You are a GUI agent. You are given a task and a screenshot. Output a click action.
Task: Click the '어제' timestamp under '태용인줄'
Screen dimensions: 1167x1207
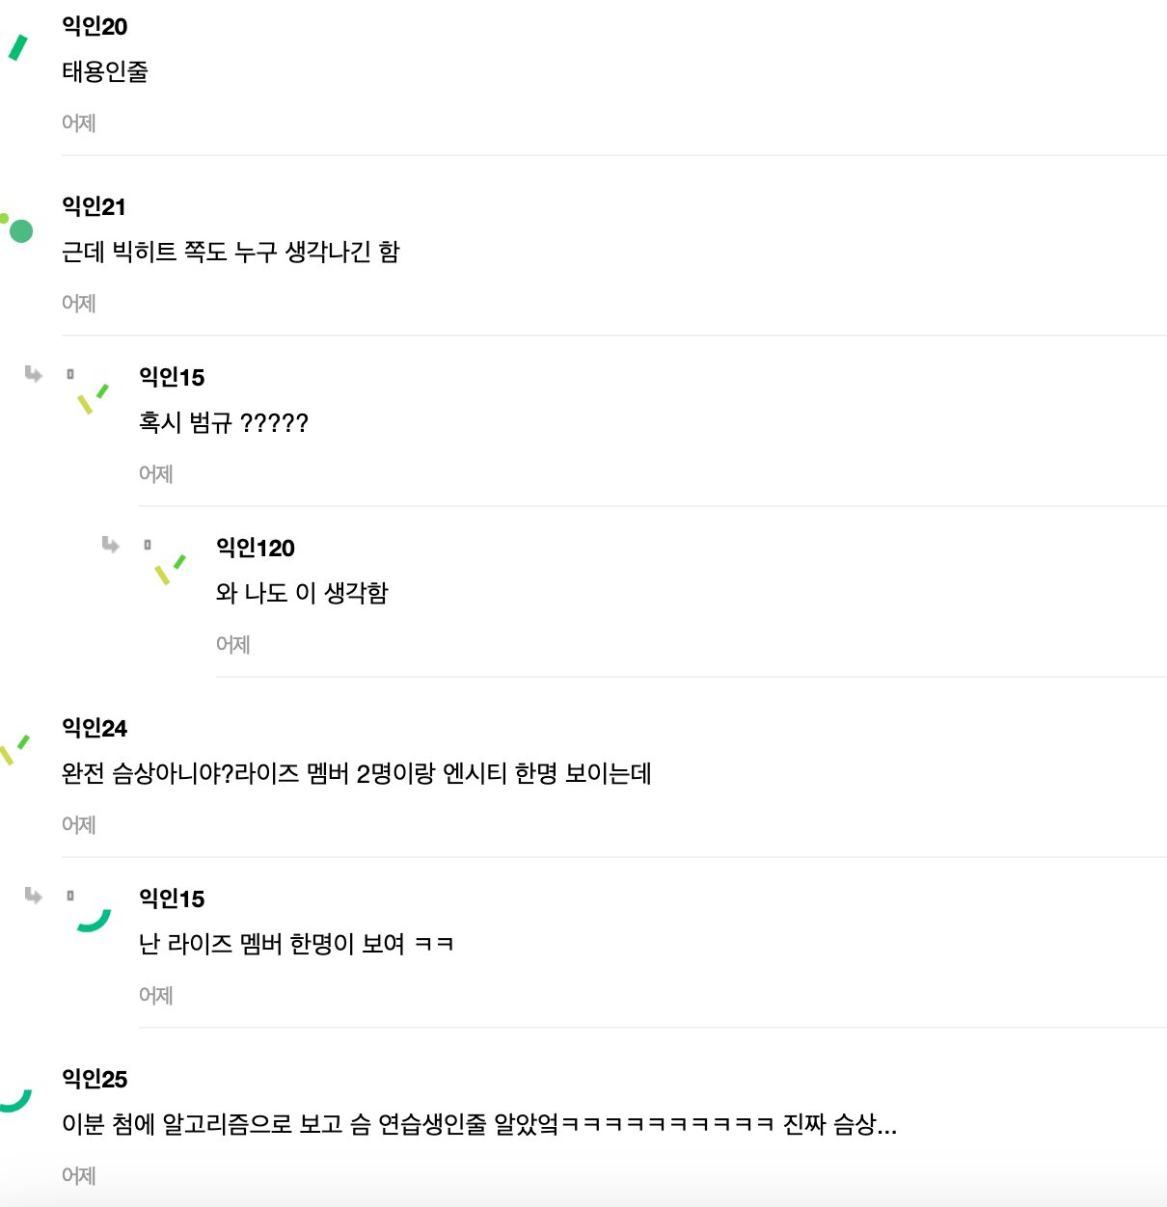pos(79,123)
